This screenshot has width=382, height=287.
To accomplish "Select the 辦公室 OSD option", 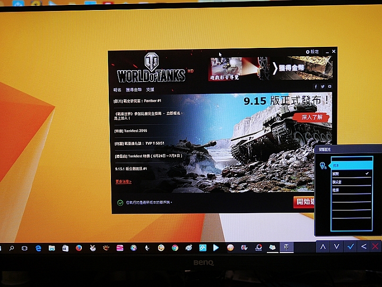I will (352, 182).
